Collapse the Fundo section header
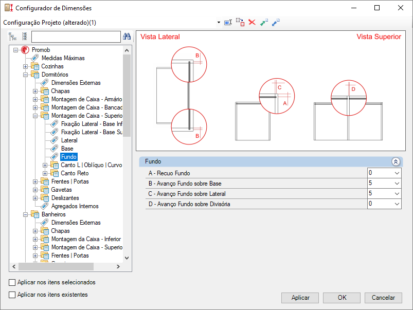Screen dimensions: 413x310 pyautogui.click(x=396, y=161)
